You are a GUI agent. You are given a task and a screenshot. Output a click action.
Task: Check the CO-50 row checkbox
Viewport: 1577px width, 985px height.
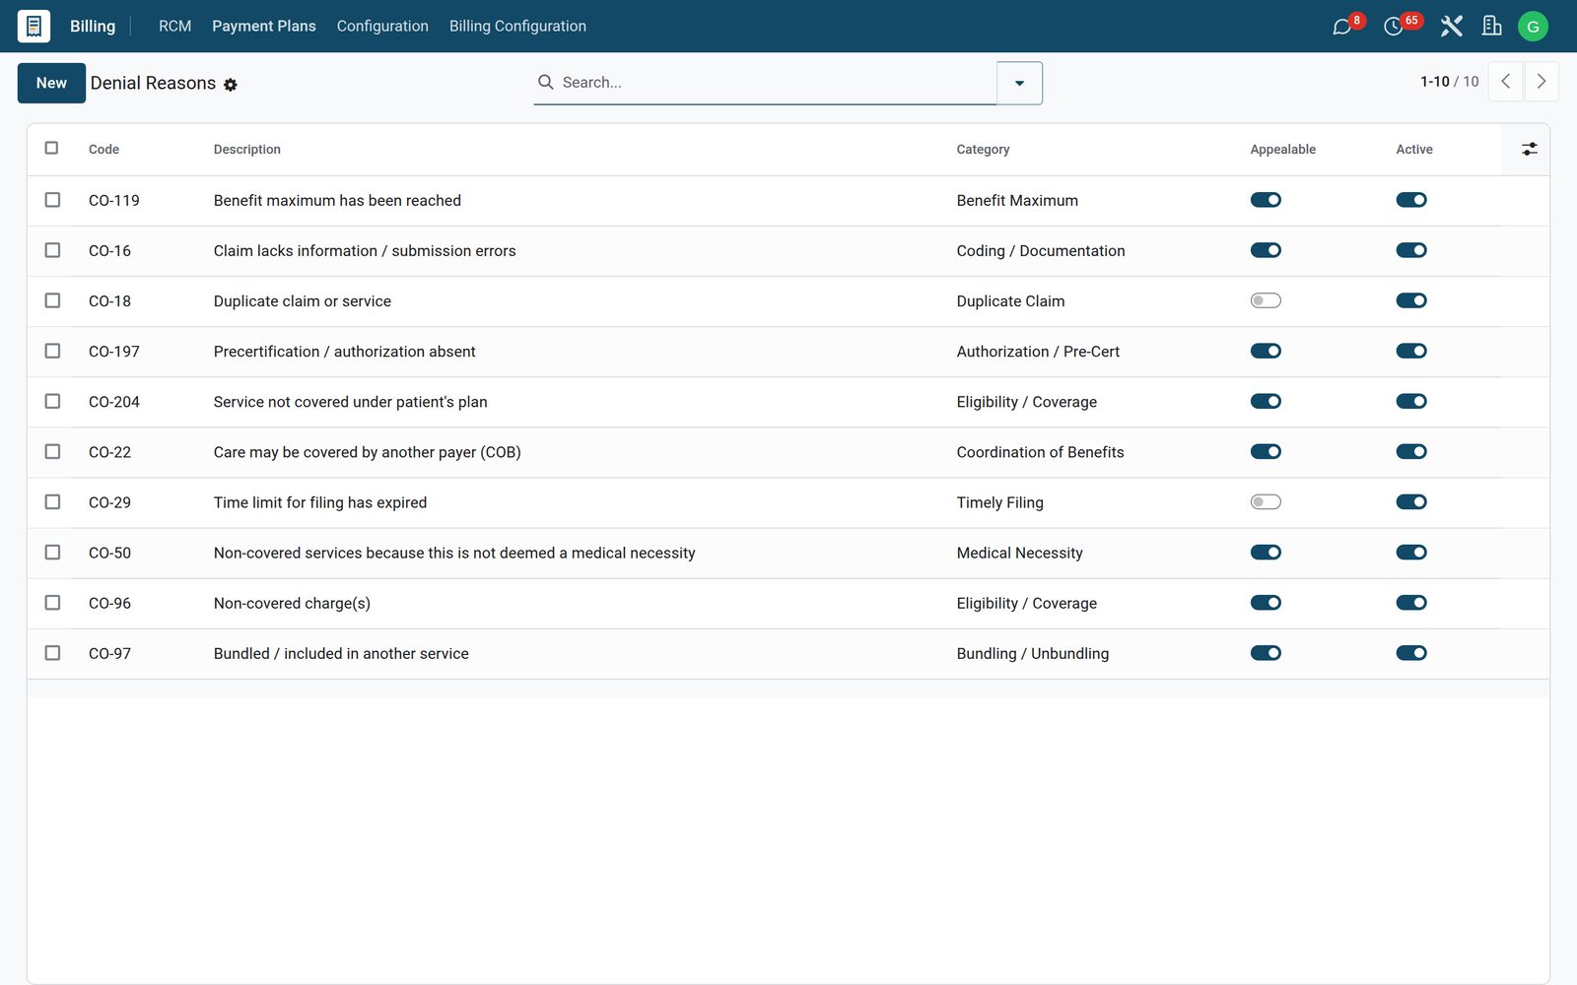(52, 553)
